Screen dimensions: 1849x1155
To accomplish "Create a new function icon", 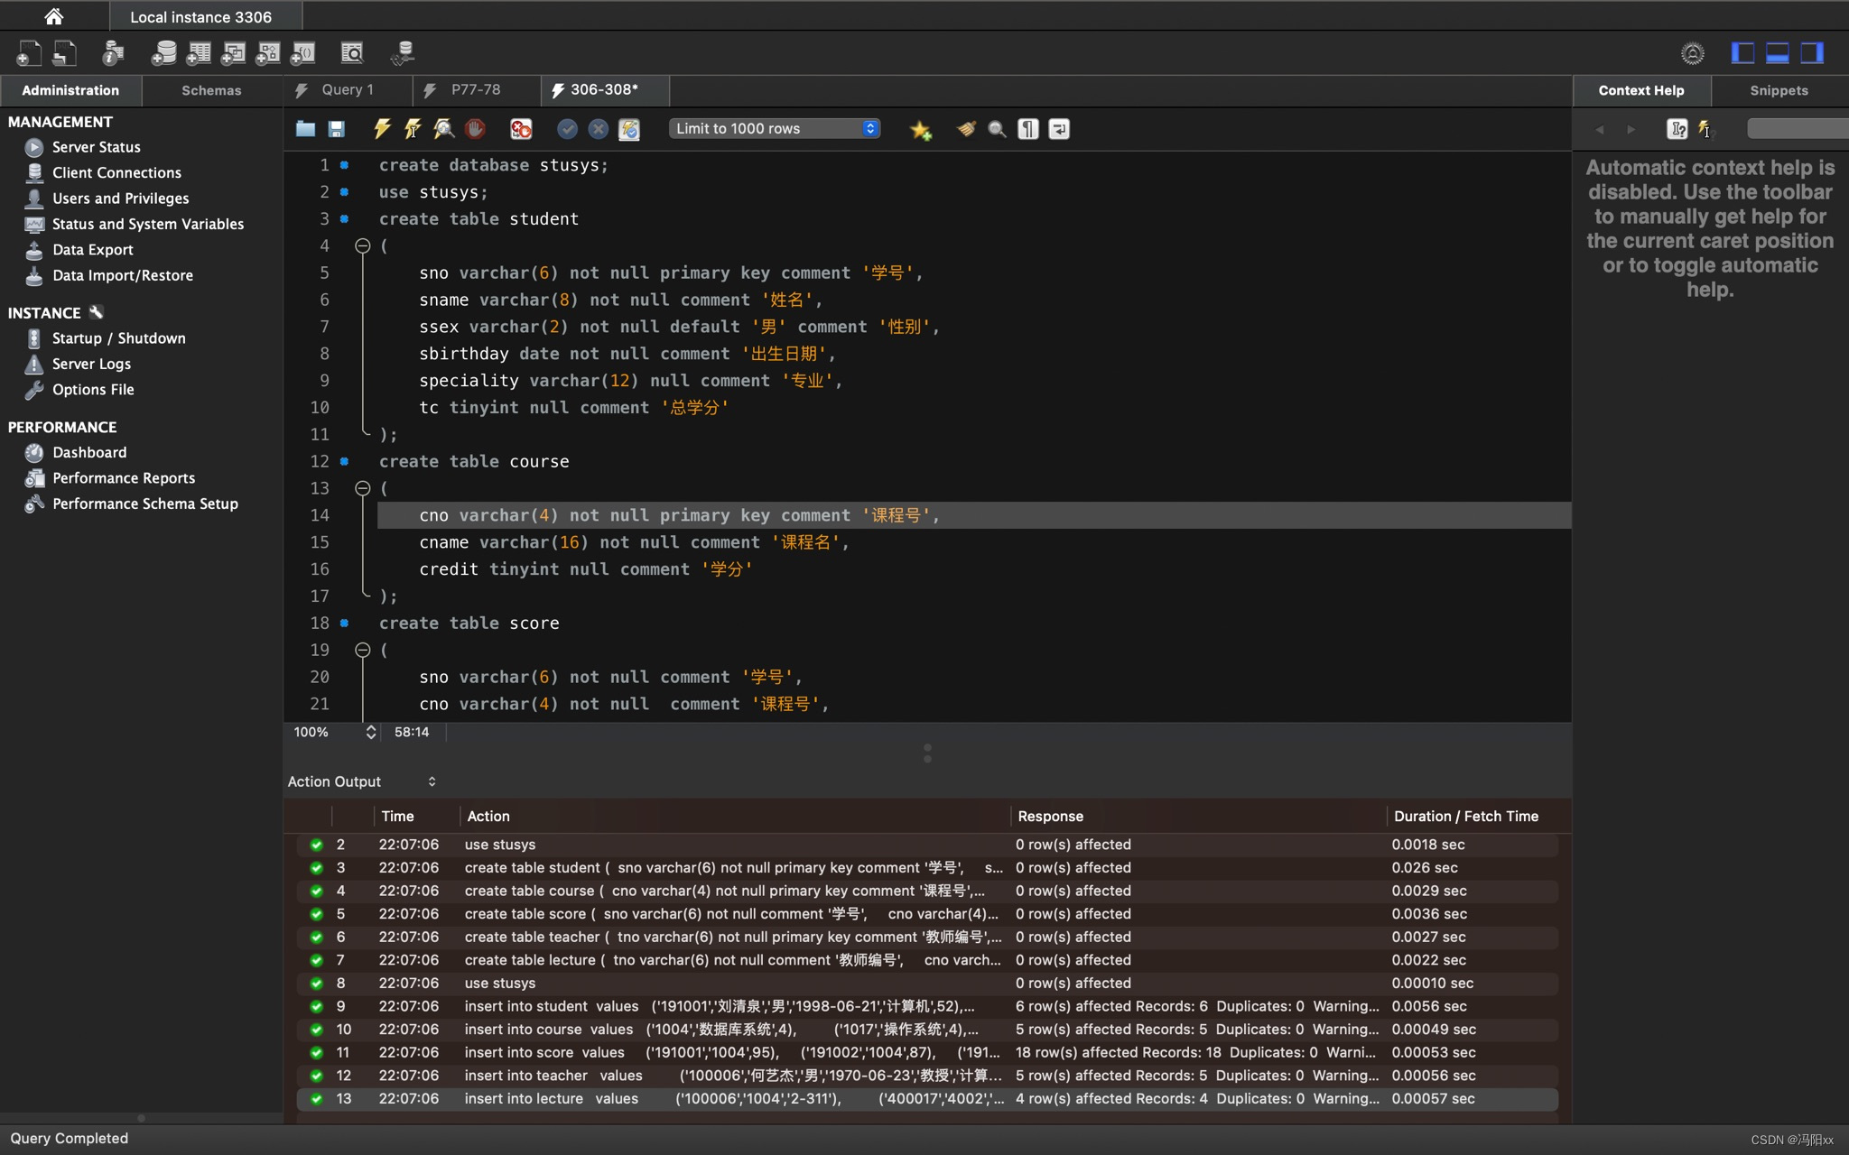I will 302,53.
